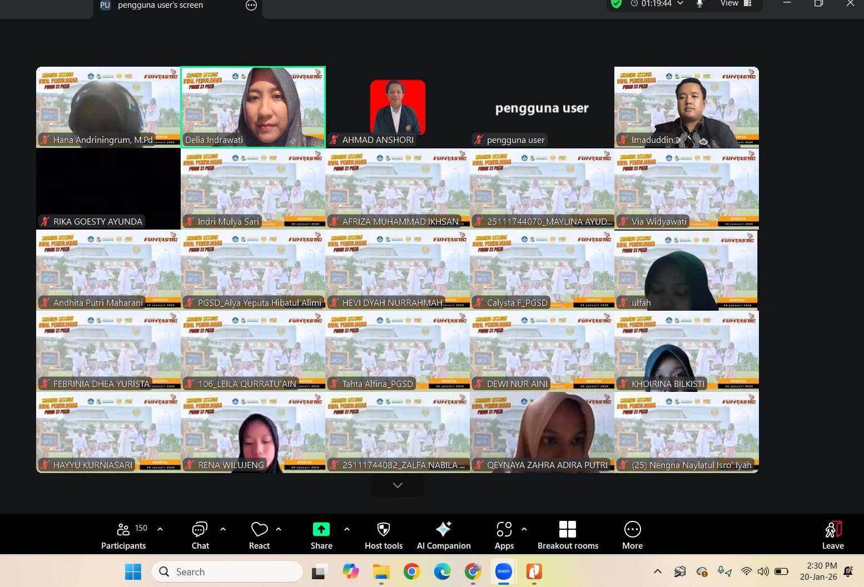Click the React heart icon
The width and height of the screenshot is (864, 587).
pyautogui.click(x=259, y=535)
